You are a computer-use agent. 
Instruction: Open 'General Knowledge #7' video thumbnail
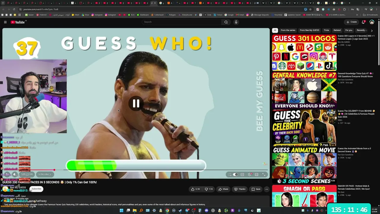coord(304,90)
